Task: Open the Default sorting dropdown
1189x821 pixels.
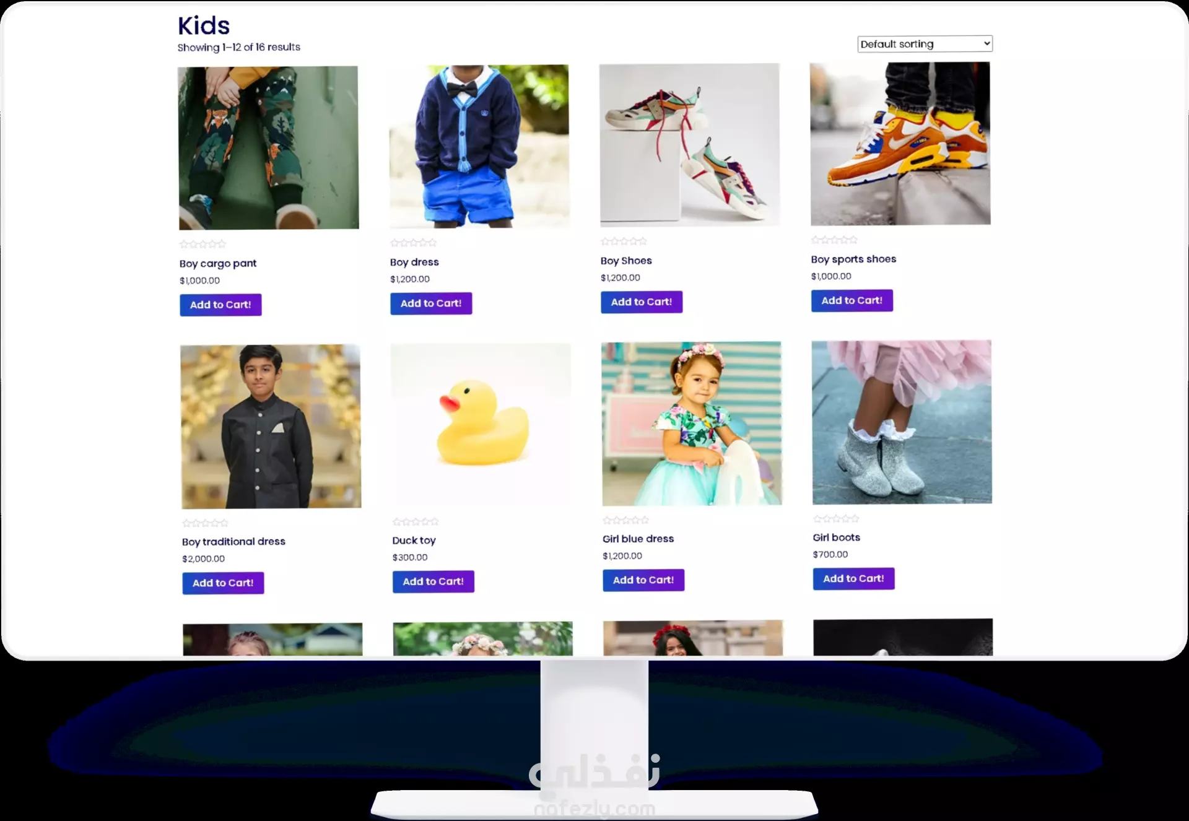Action: [925, 44]
